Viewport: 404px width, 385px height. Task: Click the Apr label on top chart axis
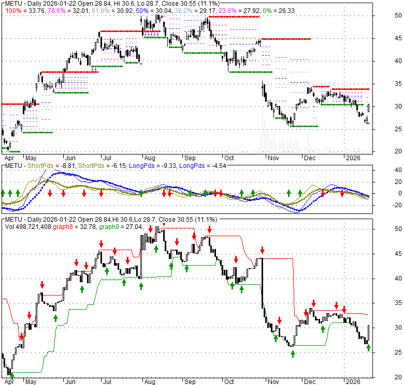[9, 158]
